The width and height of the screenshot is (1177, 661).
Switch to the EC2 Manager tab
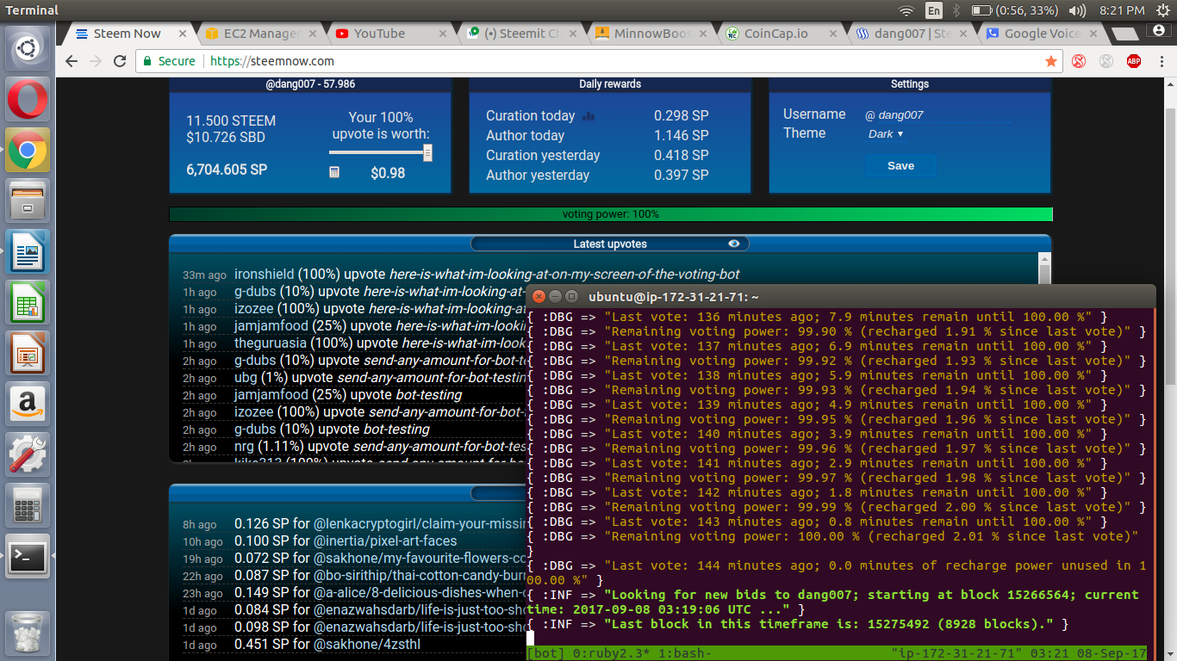(261, 34)
